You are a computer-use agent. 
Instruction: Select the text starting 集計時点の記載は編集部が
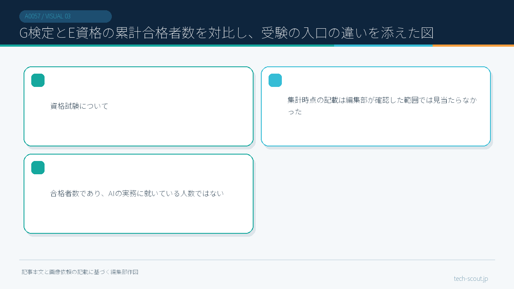pos(382,106)
